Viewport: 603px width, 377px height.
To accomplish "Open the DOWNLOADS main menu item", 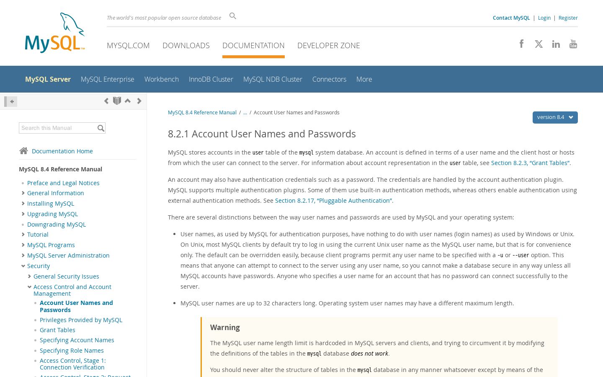I will [x=186, y=45].
